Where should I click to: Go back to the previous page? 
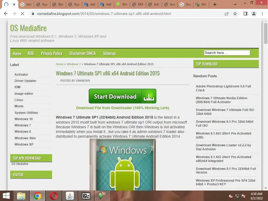(x=6, y=14)
